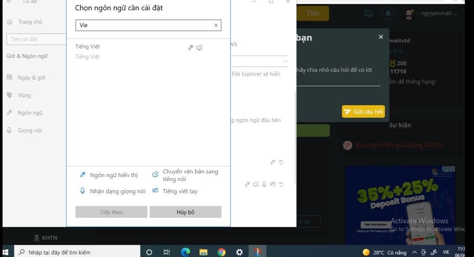Click the Nhận dạng giọng nói microphone icon
The height and width of the screenshot is (257, 474).
(x=82, y=191)
